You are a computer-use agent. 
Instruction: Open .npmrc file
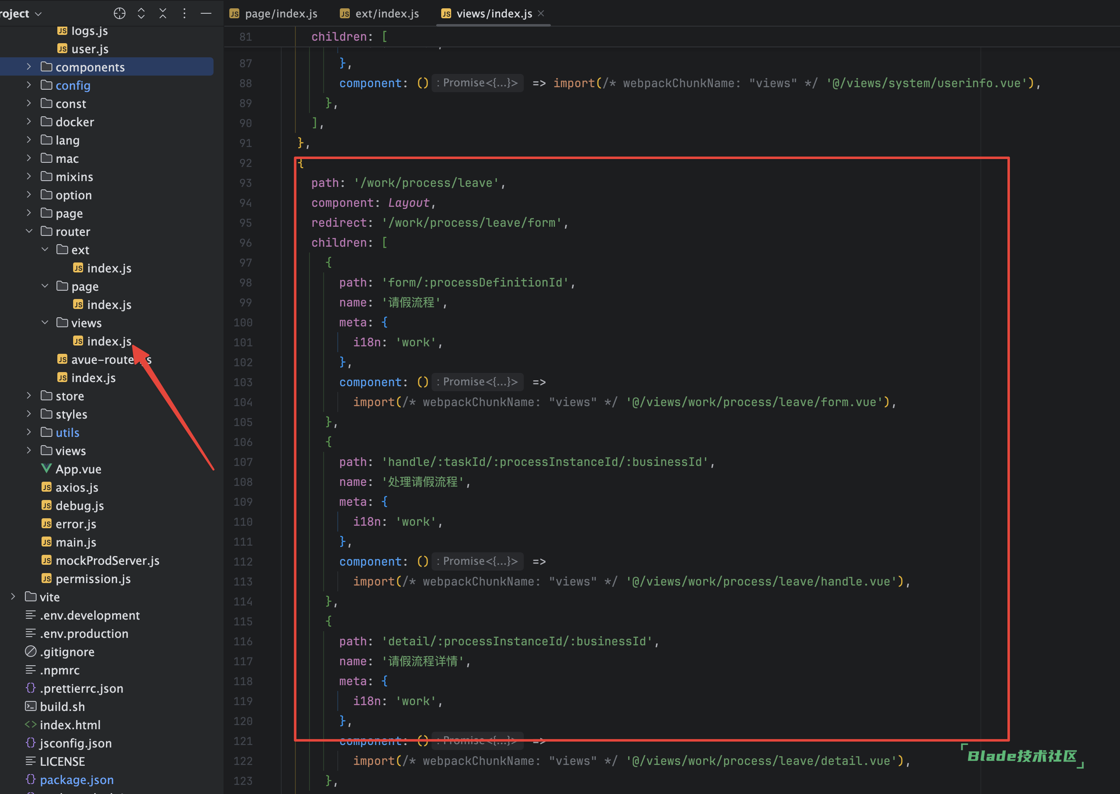pos(52,670)
